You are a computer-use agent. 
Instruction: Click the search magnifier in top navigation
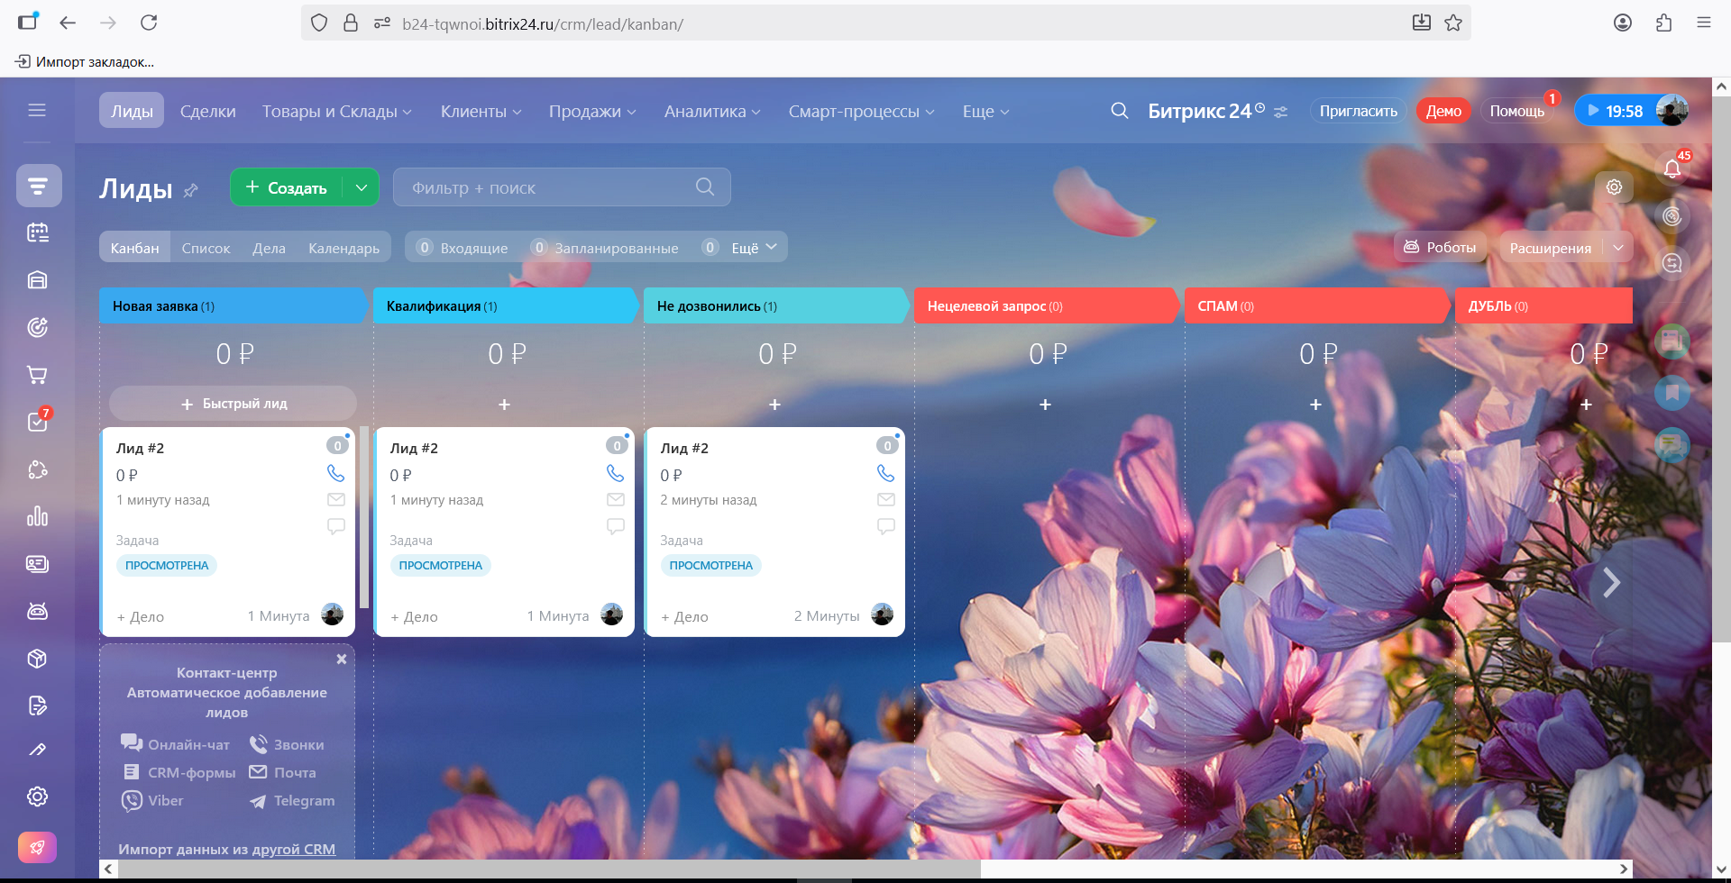pyautogui.click(x=1120, y=111)
